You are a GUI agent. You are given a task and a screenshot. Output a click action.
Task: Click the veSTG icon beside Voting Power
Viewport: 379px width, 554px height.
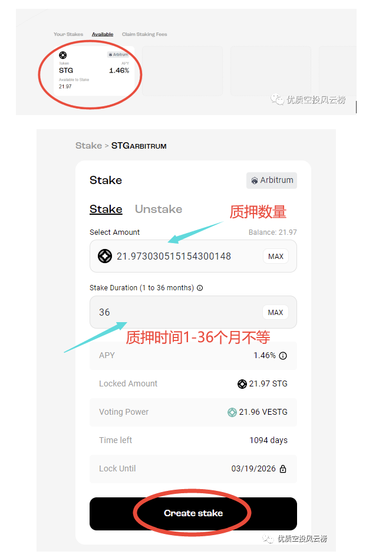click(232, 412)
